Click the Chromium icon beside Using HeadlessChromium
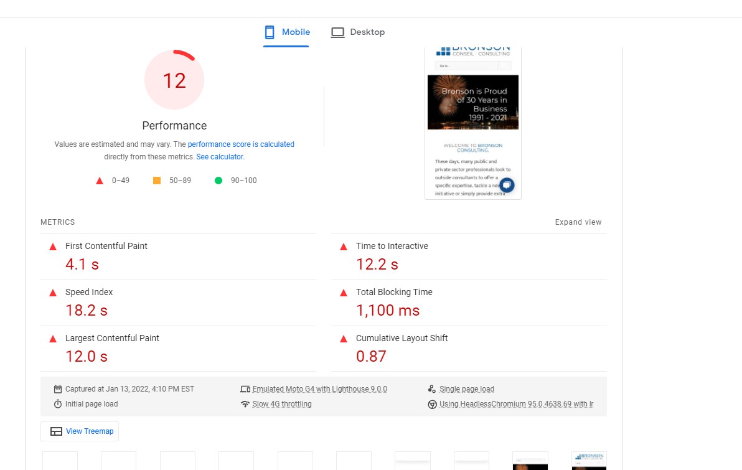 click(x=432, y=404)
